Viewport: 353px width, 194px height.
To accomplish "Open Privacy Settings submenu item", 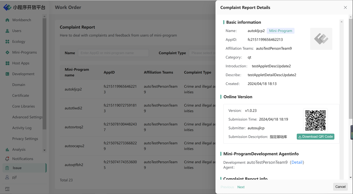I will tap(25, 139).
